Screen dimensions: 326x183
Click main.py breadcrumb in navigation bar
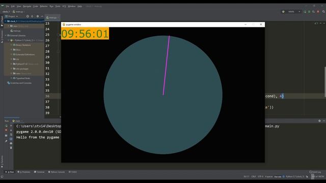click(x=18, y=12)
